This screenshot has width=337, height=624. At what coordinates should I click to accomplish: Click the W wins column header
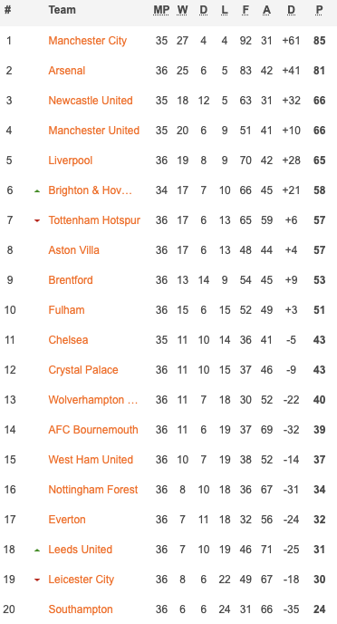[182, 10]
